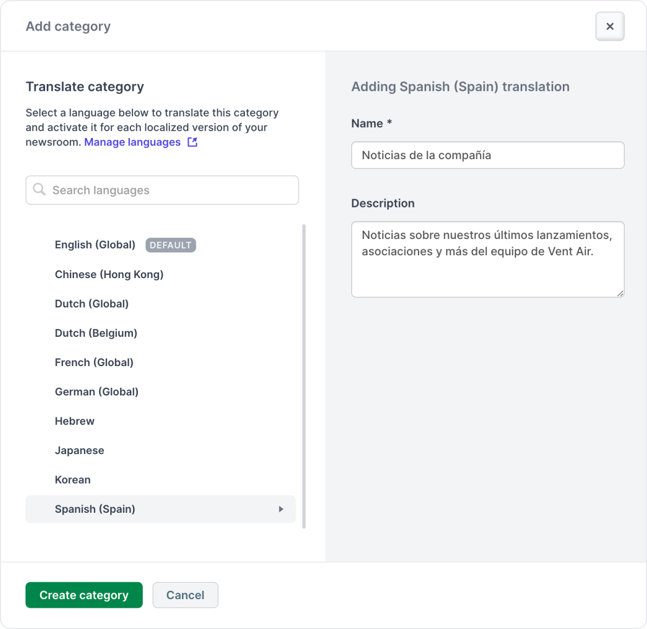Edit the Name field with Noticias de la compañía
Image resolution: width=647 pixels, height=629 pixels.
tap(488, 155)
